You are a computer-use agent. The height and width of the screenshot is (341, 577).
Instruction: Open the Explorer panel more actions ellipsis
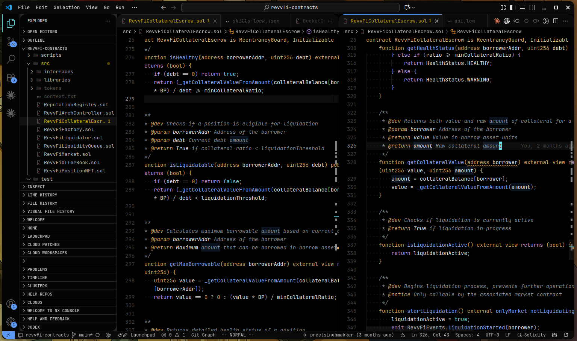click(x=108, y=21)
